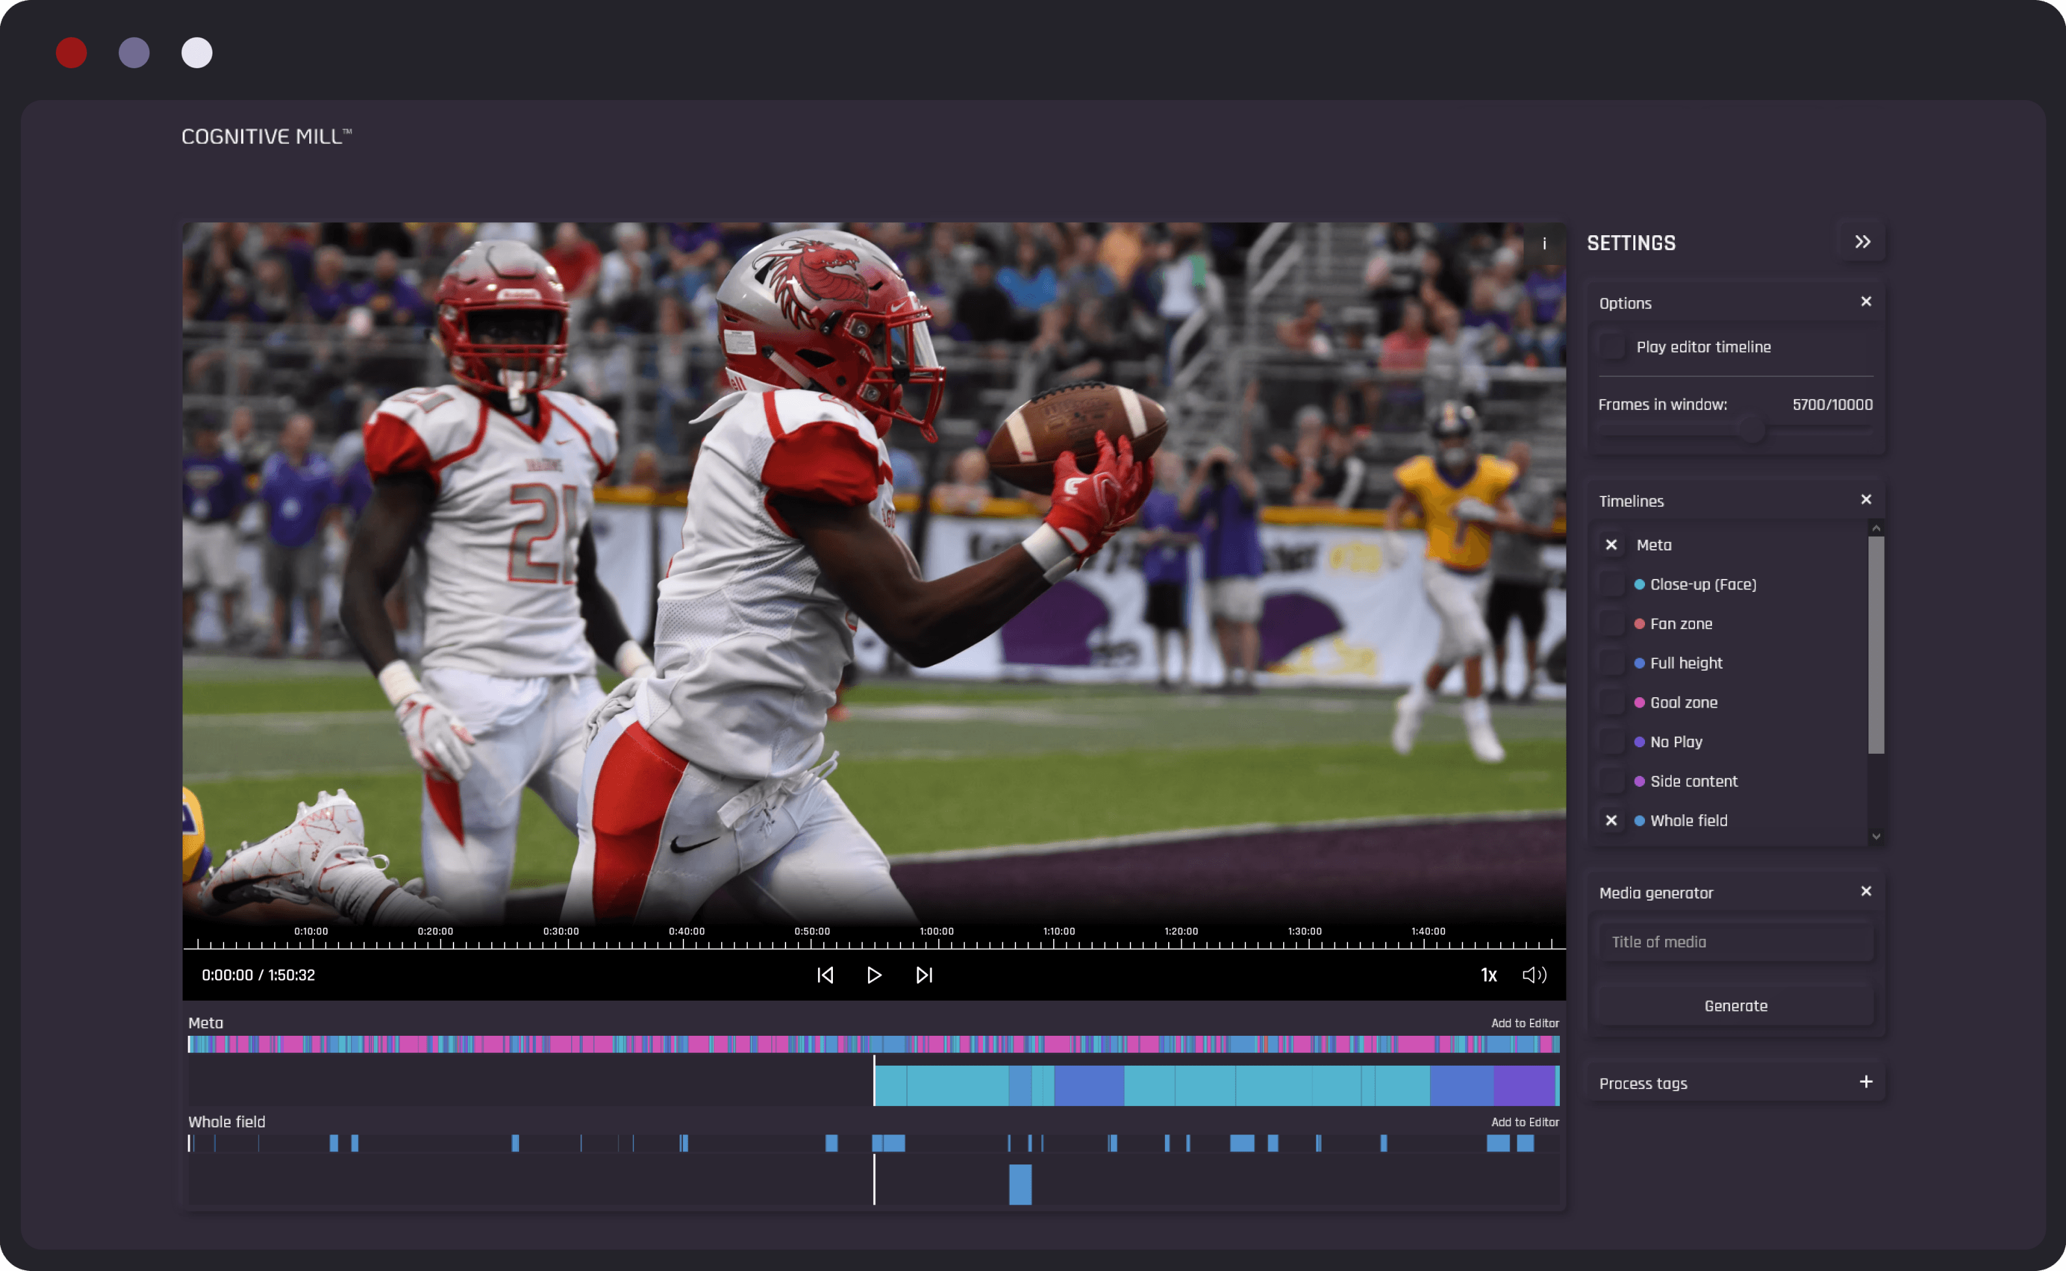Skip to the previous segment
Screen dimensions: 2066x1271
point(826,975)
